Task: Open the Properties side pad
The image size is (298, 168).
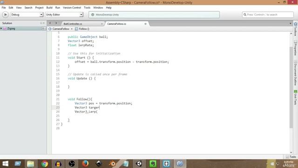Action: tap(296, 48)
